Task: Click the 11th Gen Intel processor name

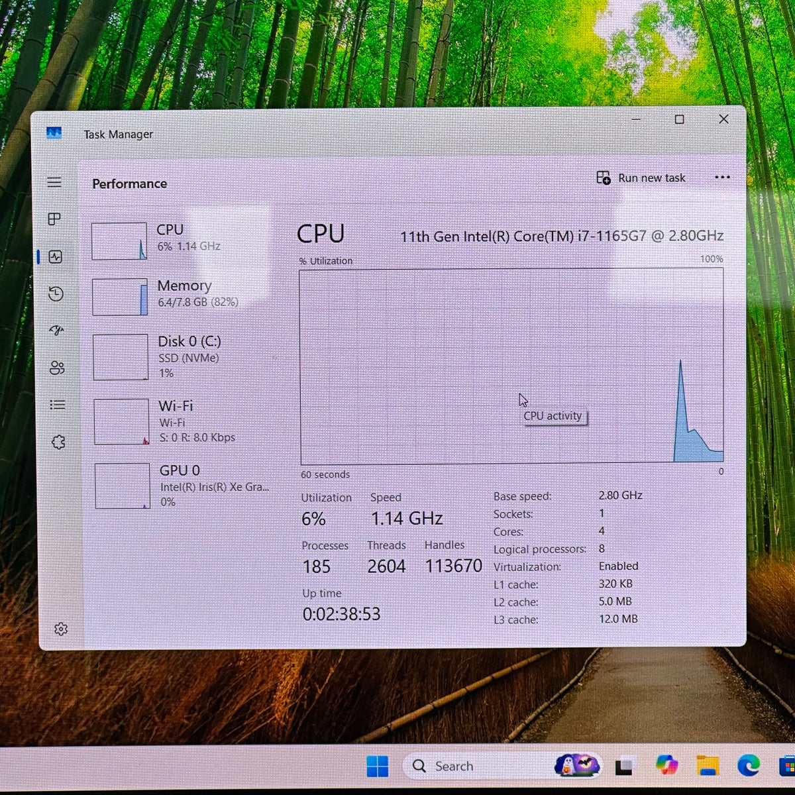Action: pyautogui.click(x=562, y=236)
